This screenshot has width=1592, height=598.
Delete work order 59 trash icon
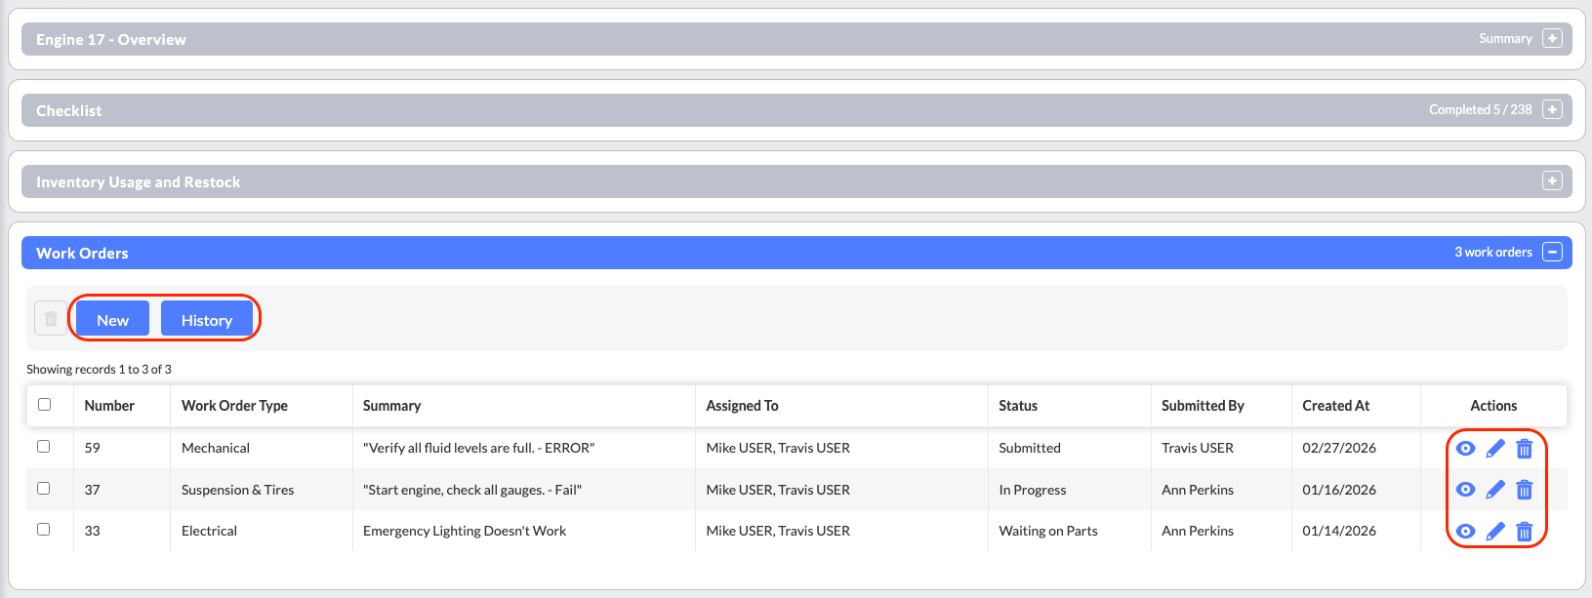(x=1525, y=449)
